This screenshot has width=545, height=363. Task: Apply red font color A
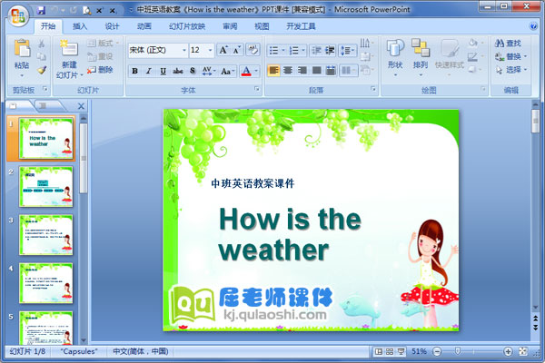point(246,71)
